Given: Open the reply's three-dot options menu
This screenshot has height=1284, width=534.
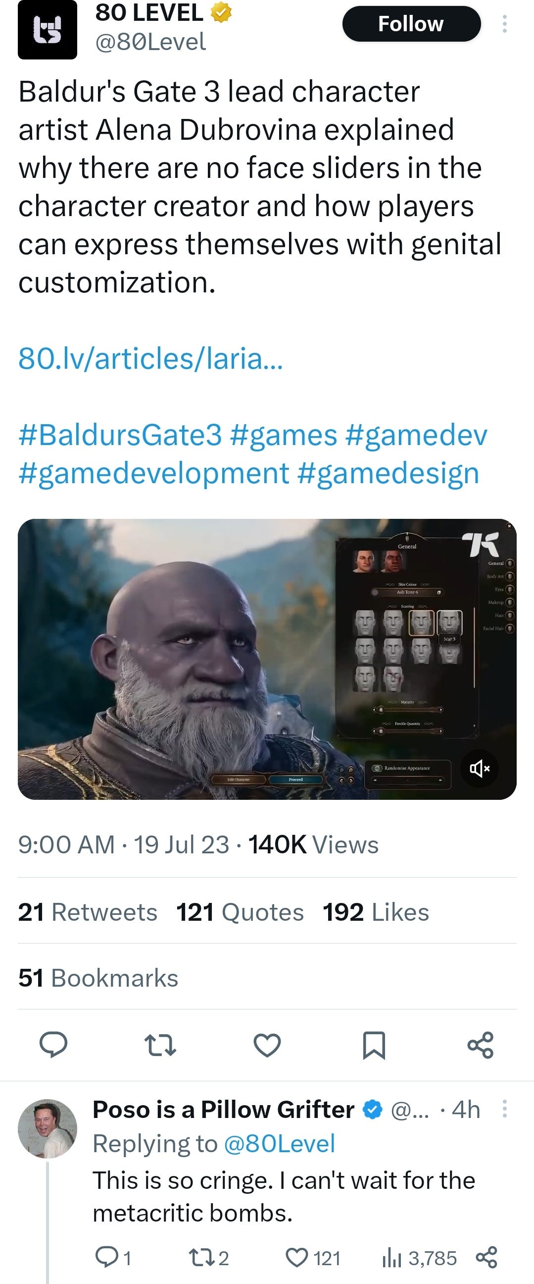Looking at the screenshot, I should point(505,1109).
